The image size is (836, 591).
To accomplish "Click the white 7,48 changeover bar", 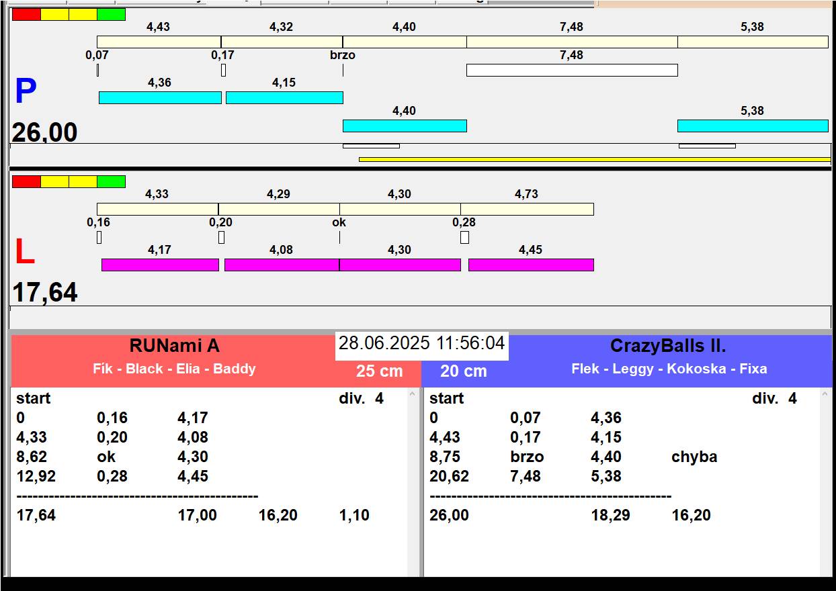I will click(x=571, y=70).
